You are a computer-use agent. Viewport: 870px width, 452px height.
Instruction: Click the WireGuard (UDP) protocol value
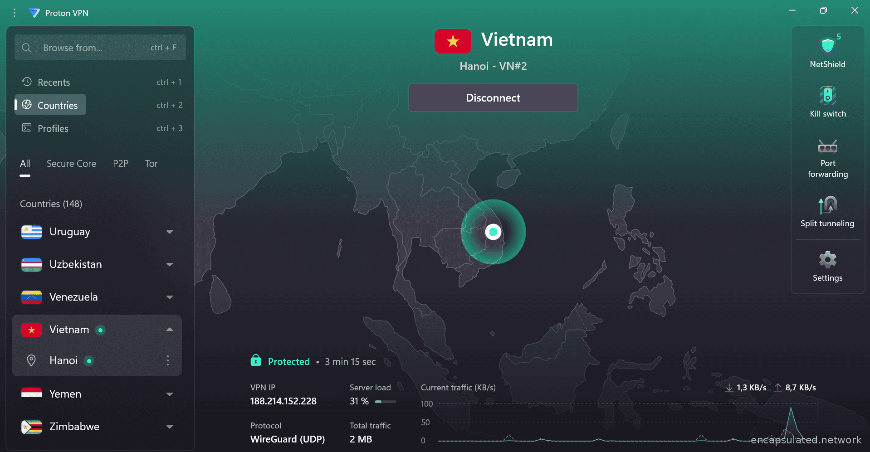click(x=288, y=439)
